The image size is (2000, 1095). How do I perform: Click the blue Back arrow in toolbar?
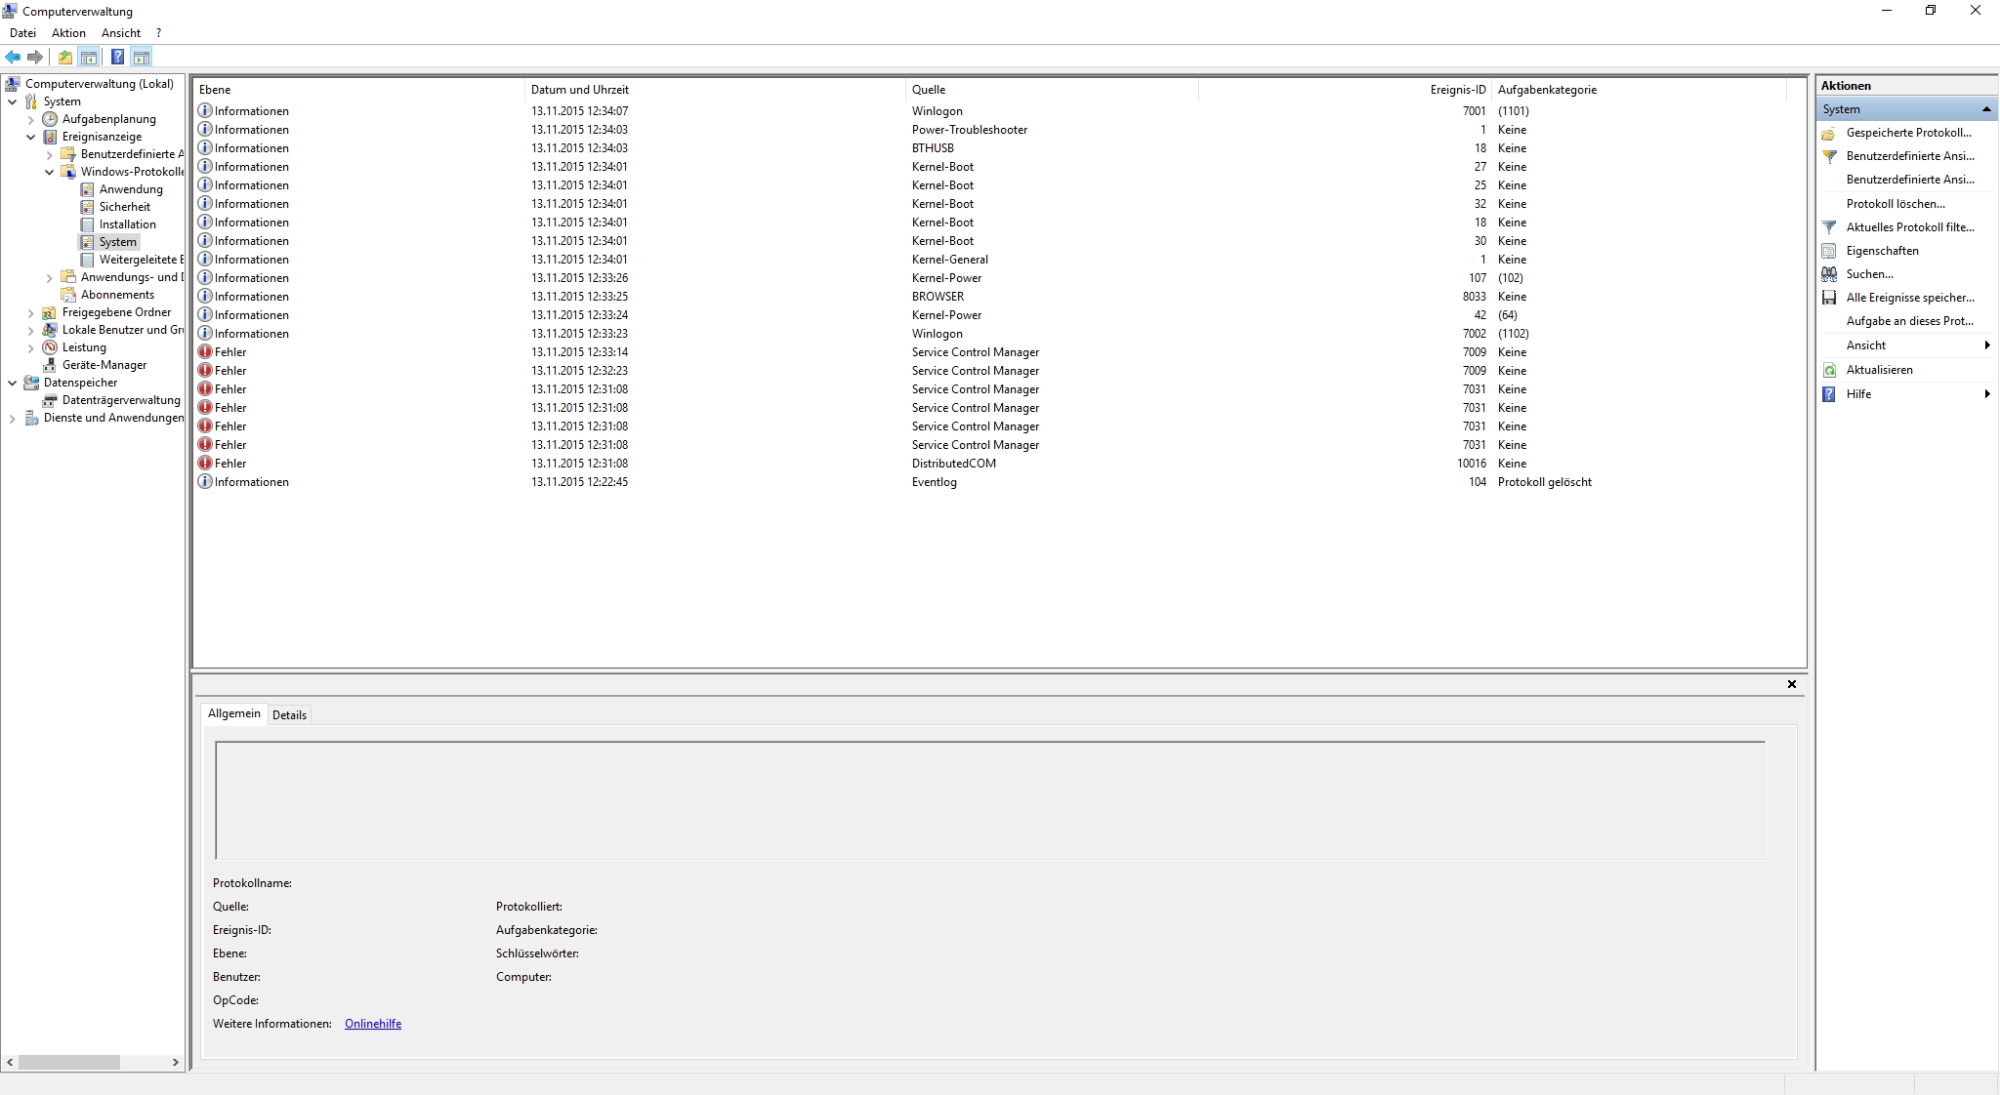coord(13,57)
